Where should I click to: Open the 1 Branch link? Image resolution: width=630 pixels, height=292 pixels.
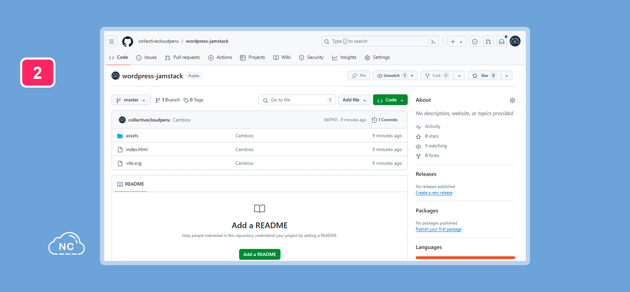click(x=168, y=100)
